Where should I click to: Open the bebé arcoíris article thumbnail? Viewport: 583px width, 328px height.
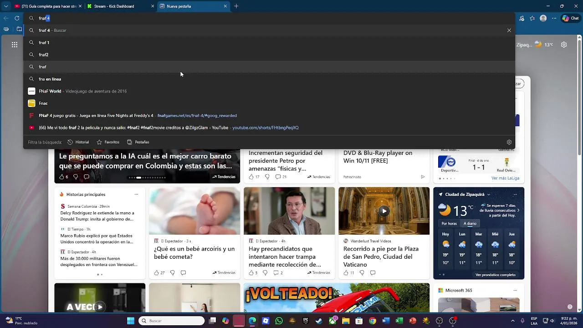(194, 211)
